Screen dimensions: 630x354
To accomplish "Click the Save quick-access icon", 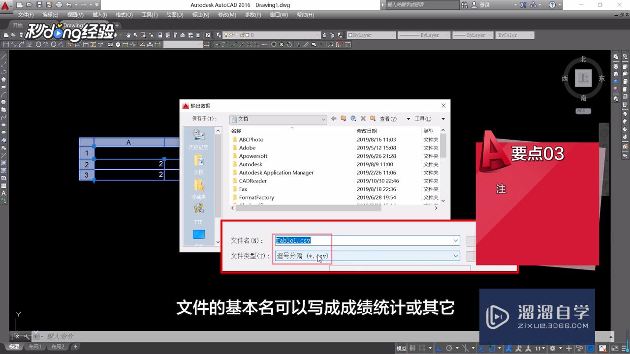I will point(39,4).
